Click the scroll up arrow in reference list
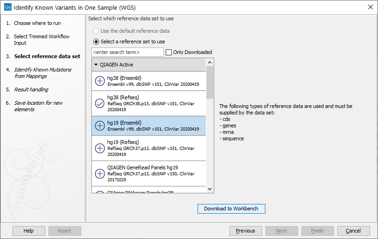This screenshot has height=239, width=378. click(210, 62)
